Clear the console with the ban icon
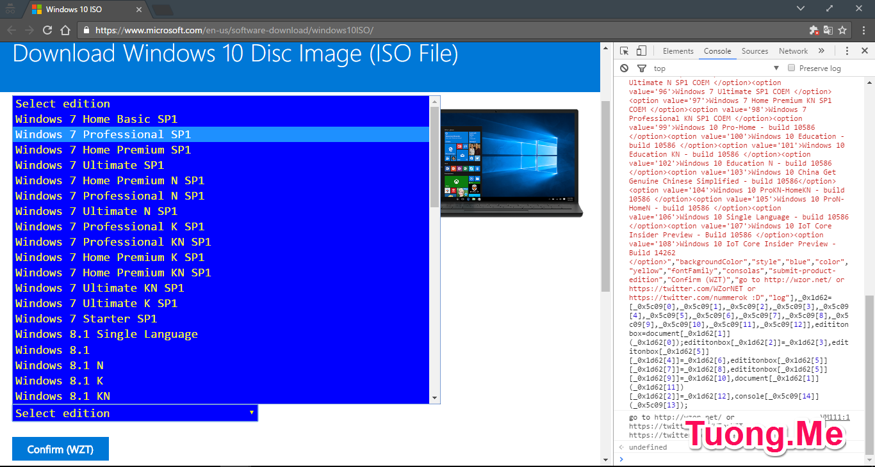Image resolution: width=875 pixels, height=467 pixels. click(625, 68)
